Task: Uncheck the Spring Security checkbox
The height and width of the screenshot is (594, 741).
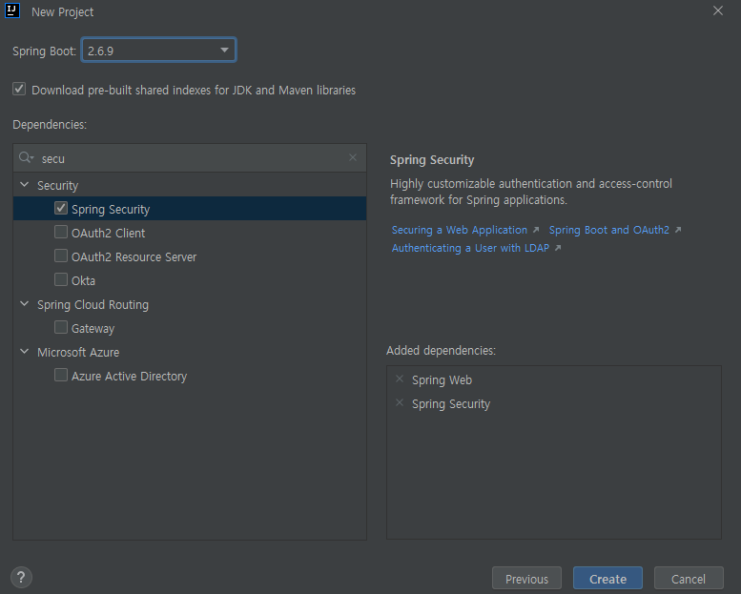Action: [61, 208]
